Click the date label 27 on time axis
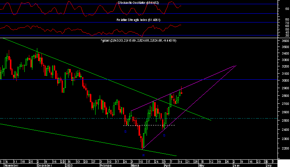 click(x=94, y=162)
